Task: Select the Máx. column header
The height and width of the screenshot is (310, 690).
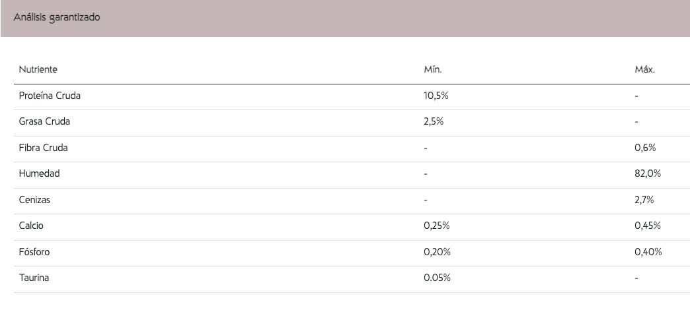Action: click(644, 69)
